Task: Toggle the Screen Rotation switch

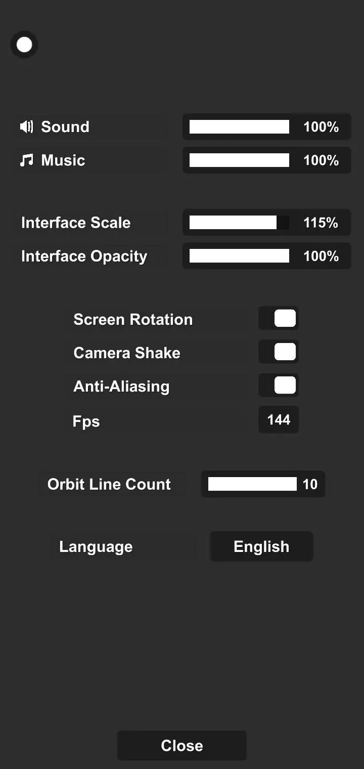Action: tap(279, 319)
